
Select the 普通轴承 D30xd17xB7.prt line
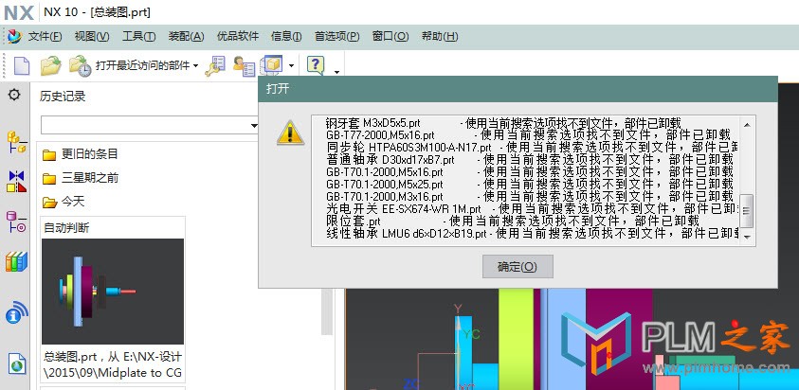click(529, 159)
